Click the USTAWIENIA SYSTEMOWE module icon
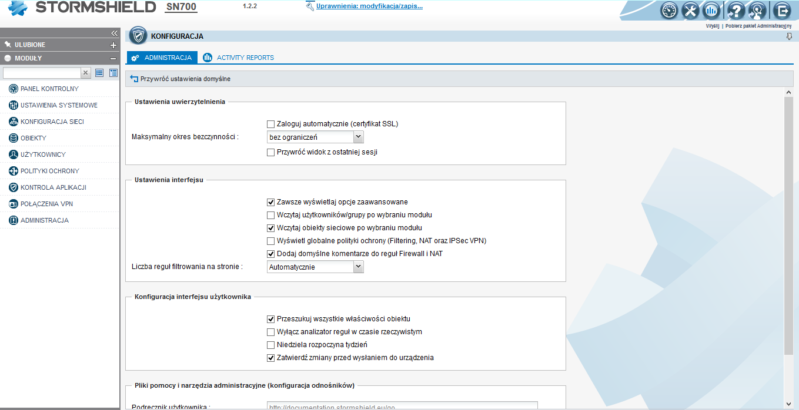 [13, 105]
